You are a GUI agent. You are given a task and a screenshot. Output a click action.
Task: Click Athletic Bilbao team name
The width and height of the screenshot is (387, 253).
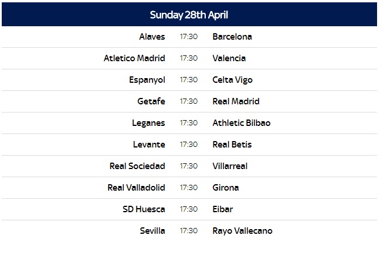click(x=241, y=123)
